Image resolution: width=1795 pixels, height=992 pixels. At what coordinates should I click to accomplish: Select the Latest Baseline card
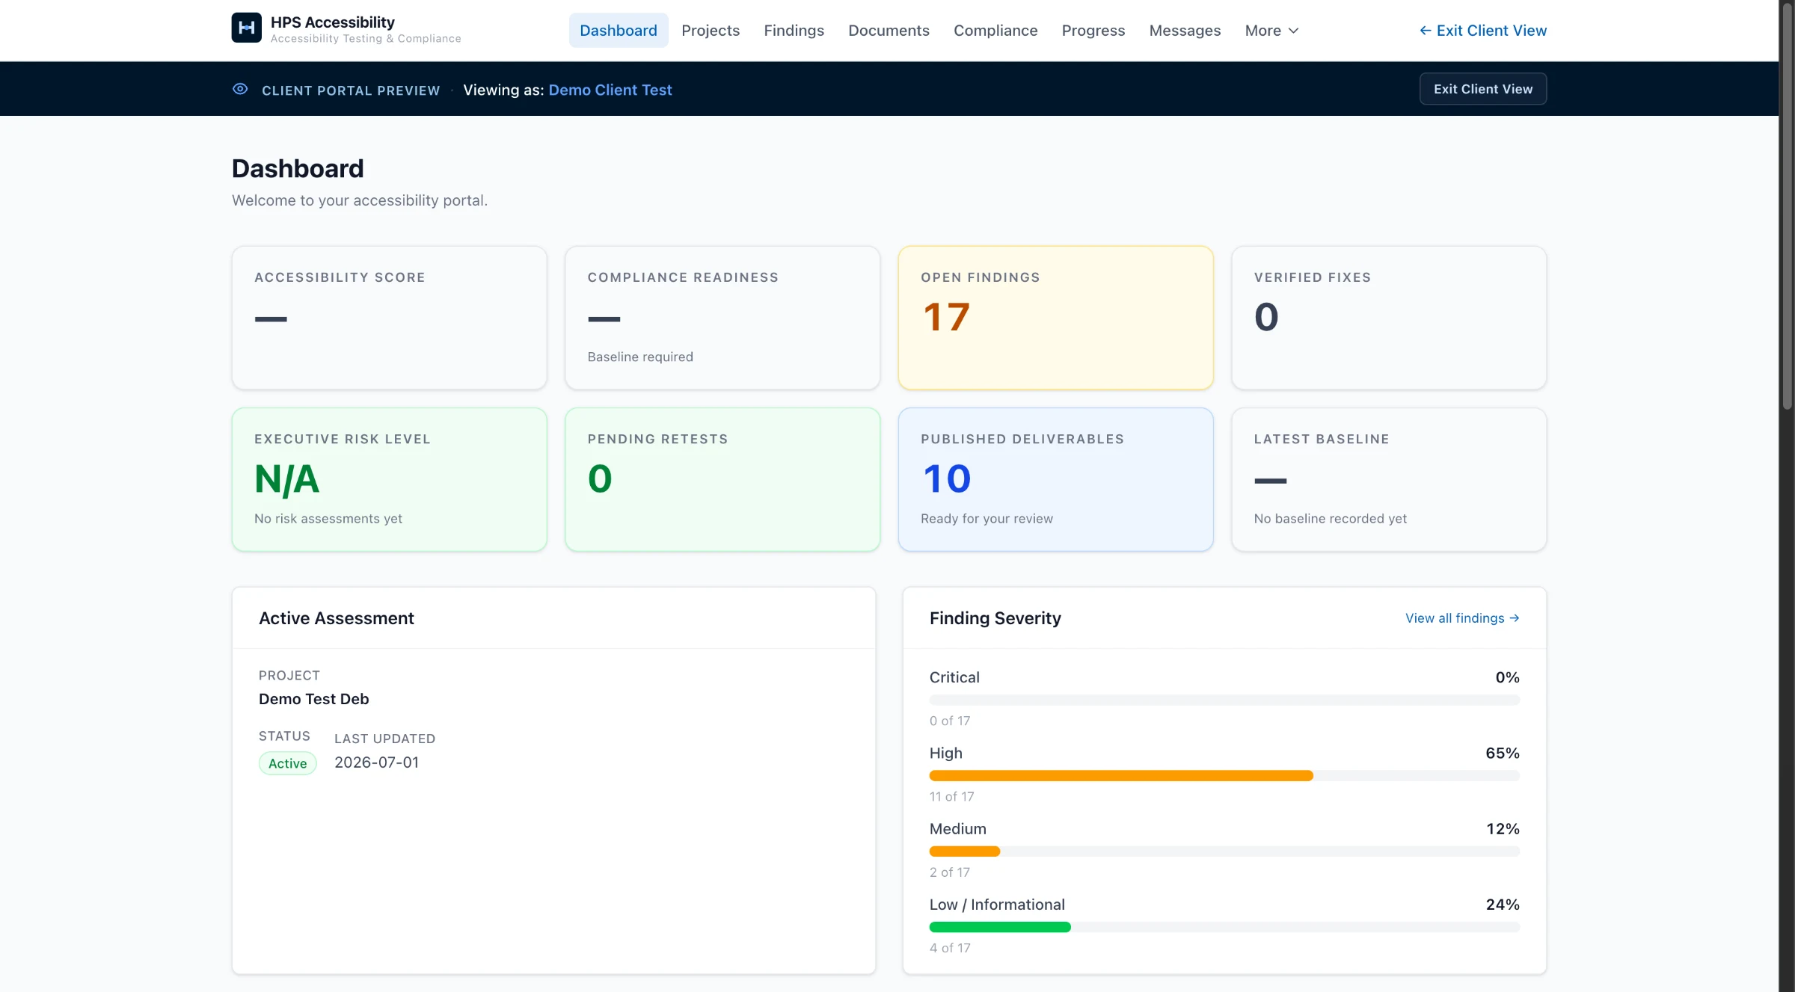(1389, 479)
